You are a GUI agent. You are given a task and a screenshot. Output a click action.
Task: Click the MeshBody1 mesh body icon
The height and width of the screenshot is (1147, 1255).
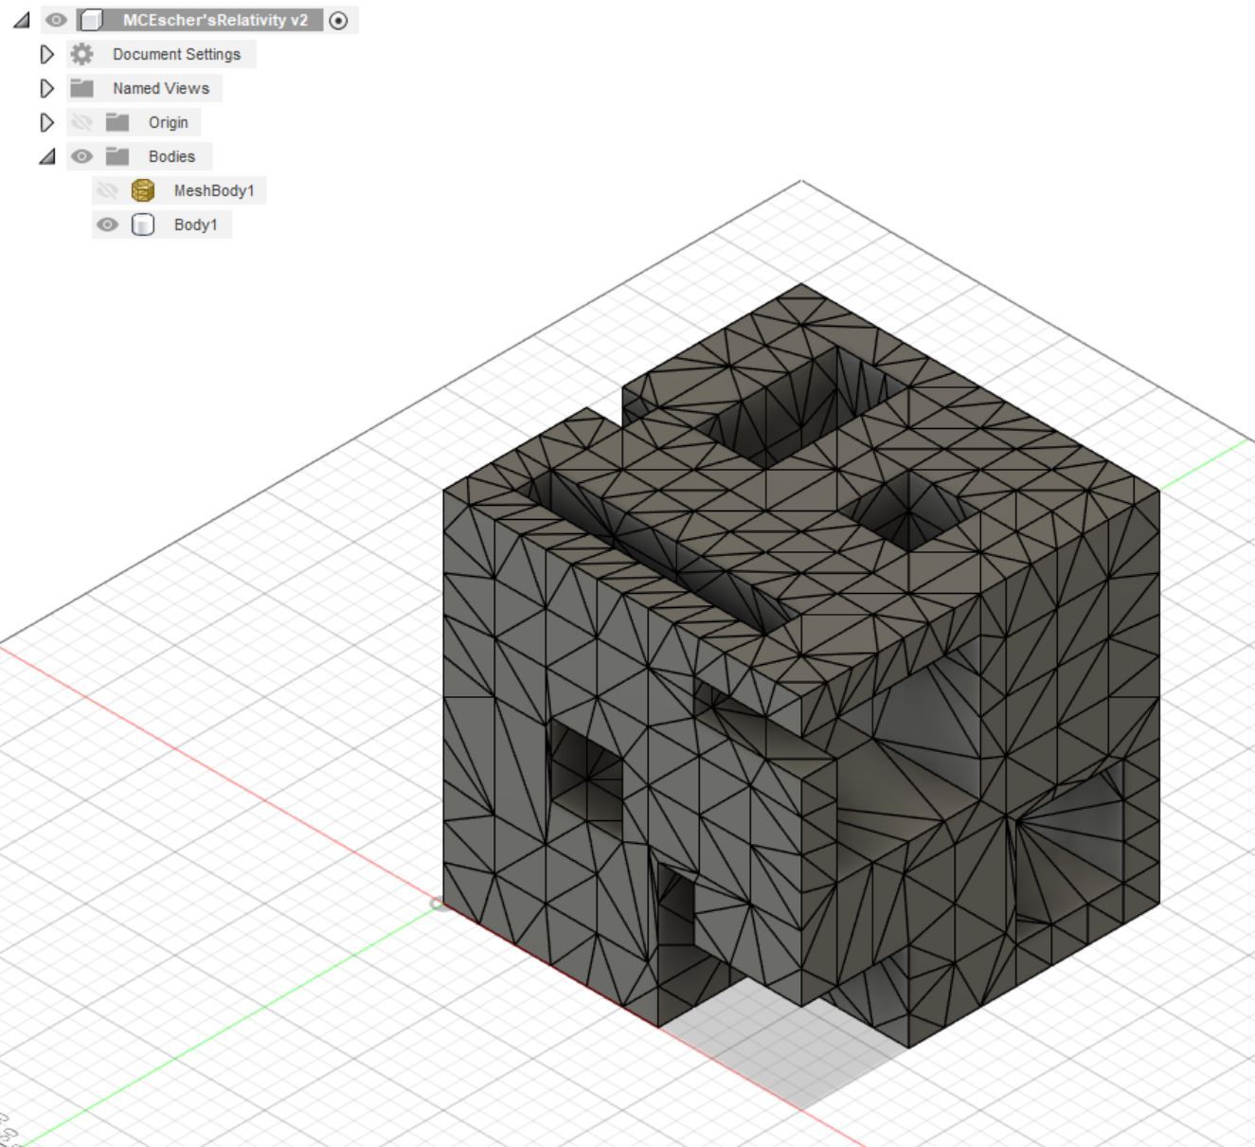click(142, 190)
